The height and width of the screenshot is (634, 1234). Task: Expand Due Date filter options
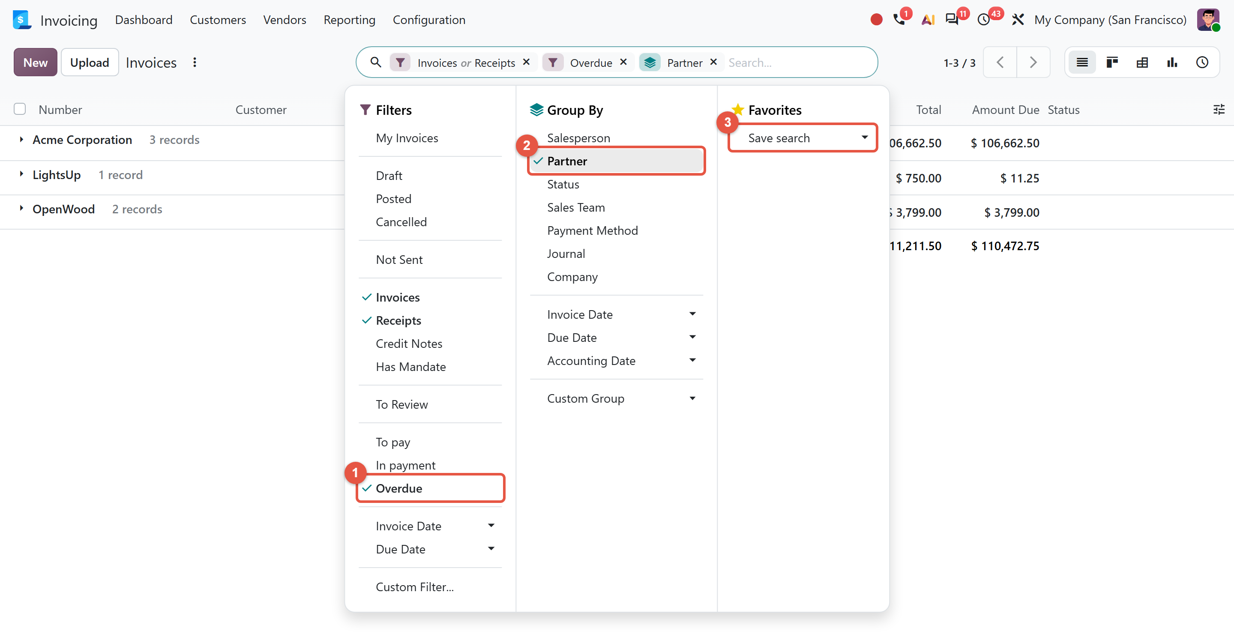[x=430, y=549]
